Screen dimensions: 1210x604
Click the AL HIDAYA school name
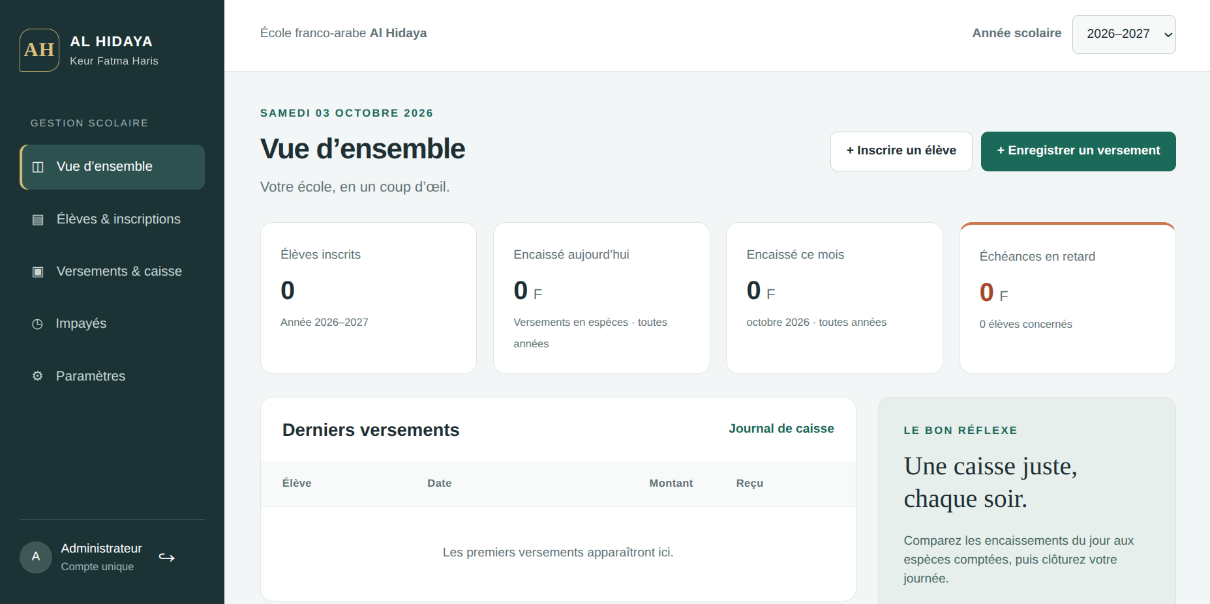[111, 42]
